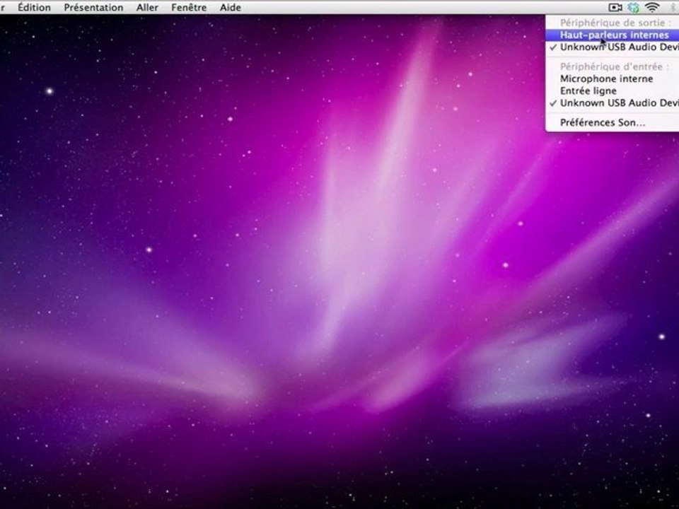Open the Présentation menu
679x509 pixels.
click(93, 7)
